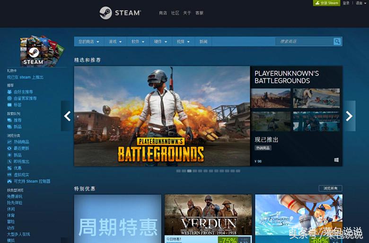The image size is (369, 243).
Task: Go to the previous featured game arrow
Action: [x=67, y=116]
